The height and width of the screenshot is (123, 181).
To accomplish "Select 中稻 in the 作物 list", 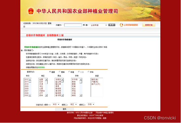I will [74, 93].
